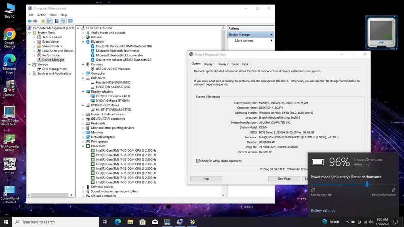This screenshot has height=227, width=404.
Task: Expand the Services and Applications node
Action: pyautogui.click(x=29, y=73)
